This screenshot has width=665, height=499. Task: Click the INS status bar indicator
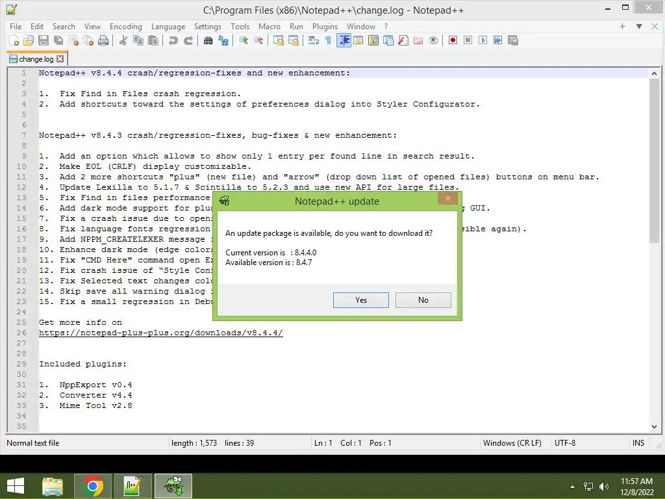click(638, 443)
